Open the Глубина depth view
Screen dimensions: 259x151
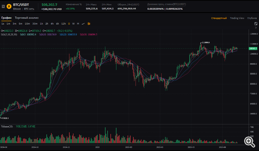point(252,18)
